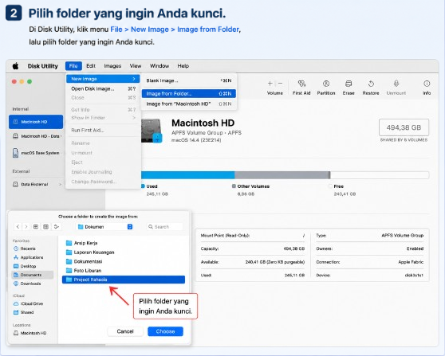
Task: Select the Laporan Keuangan folder
Action: coord(124,252)
